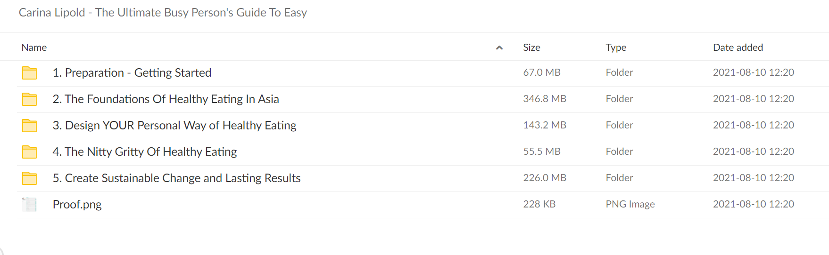This screenshot has height=255, width=829.
Task: Click the folder icon for Preparation - Getting Started
Action: click(x=29, y=73)
